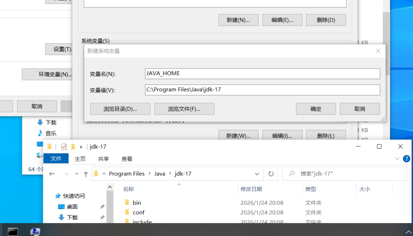Show hidden tray icons chevron
This screenshot has height=236, width=413.
409,232
